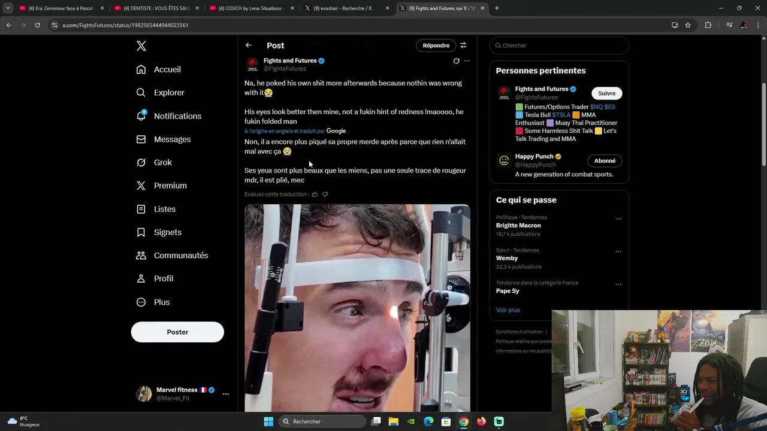Viewport: 767px width, 431px height.
Task: Open the Chrome three-dot menu
Action: 759,25
